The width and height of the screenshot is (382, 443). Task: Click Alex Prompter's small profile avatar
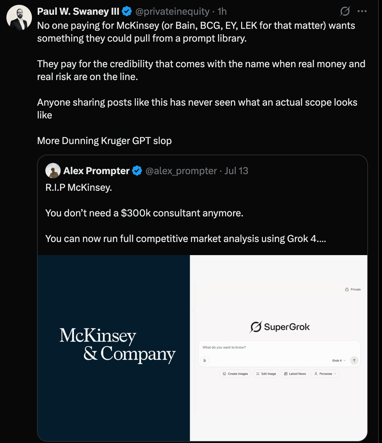click(x=53, y=171)
